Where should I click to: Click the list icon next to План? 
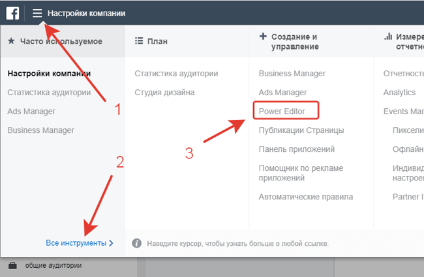coord(139,41)
